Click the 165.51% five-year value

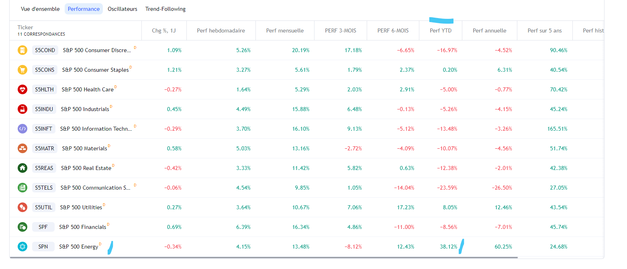[557, 129]
